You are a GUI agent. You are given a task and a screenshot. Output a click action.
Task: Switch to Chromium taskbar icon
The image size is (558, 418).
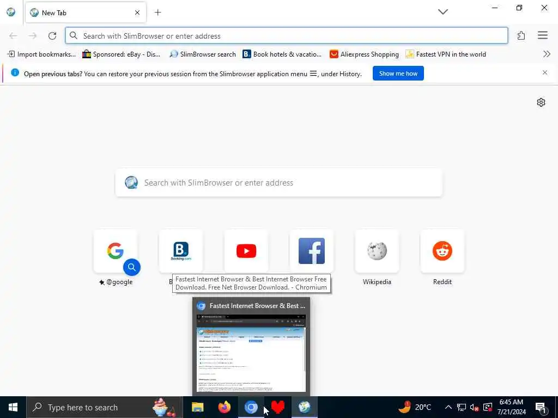(251, 407)
